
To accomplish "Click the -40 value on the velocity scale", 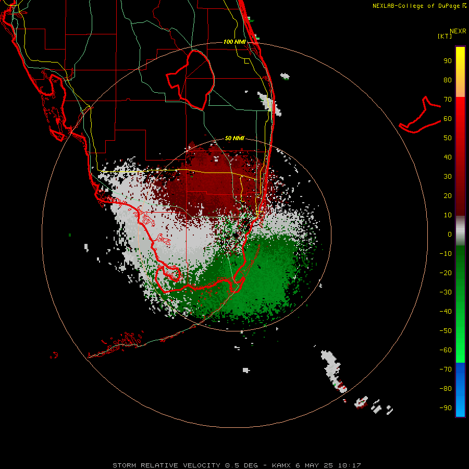I will pyautogui.click(x=446, y=312).
